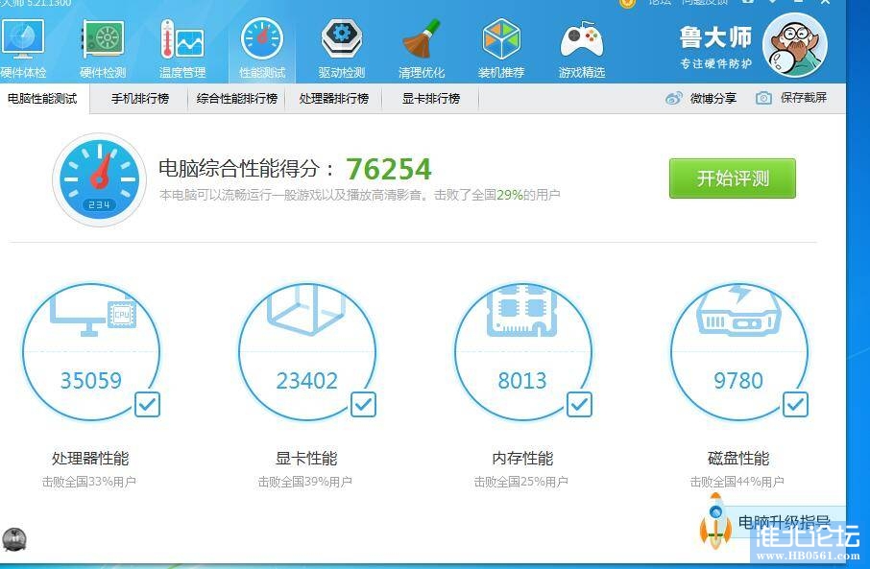Viewport: 870px width, 569px height.
Task: Click the 击败全国25%用户 text
Action: [x=521, y=482]
